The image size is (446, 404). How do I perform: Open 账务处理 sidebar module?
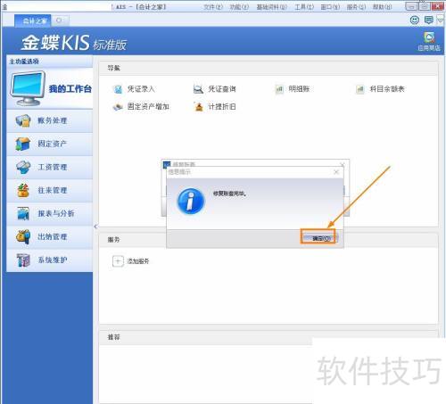click(50, 120)
